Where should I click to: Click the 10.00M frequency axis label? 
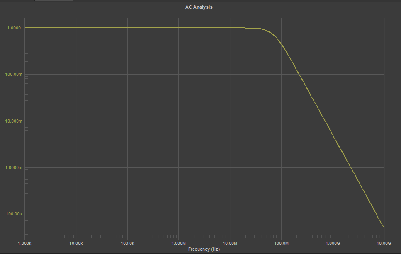pos(230,243)
